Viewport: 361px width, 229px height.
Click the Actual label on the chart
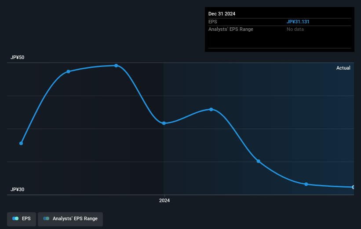tap(343, 68)
